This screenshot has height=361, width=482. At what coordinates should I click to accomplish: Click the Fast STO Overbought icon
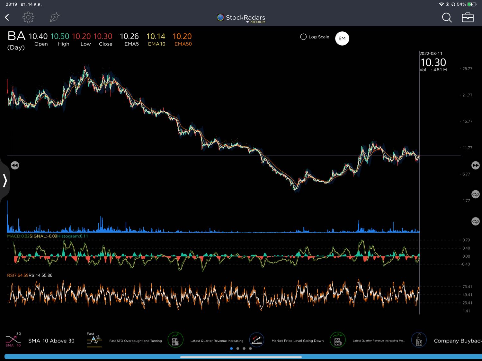point(94,340)
